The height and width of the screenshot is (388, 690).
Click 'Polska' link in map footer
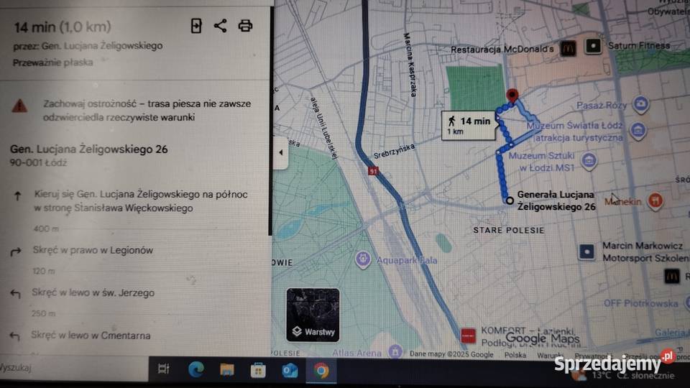coord(515,354)
